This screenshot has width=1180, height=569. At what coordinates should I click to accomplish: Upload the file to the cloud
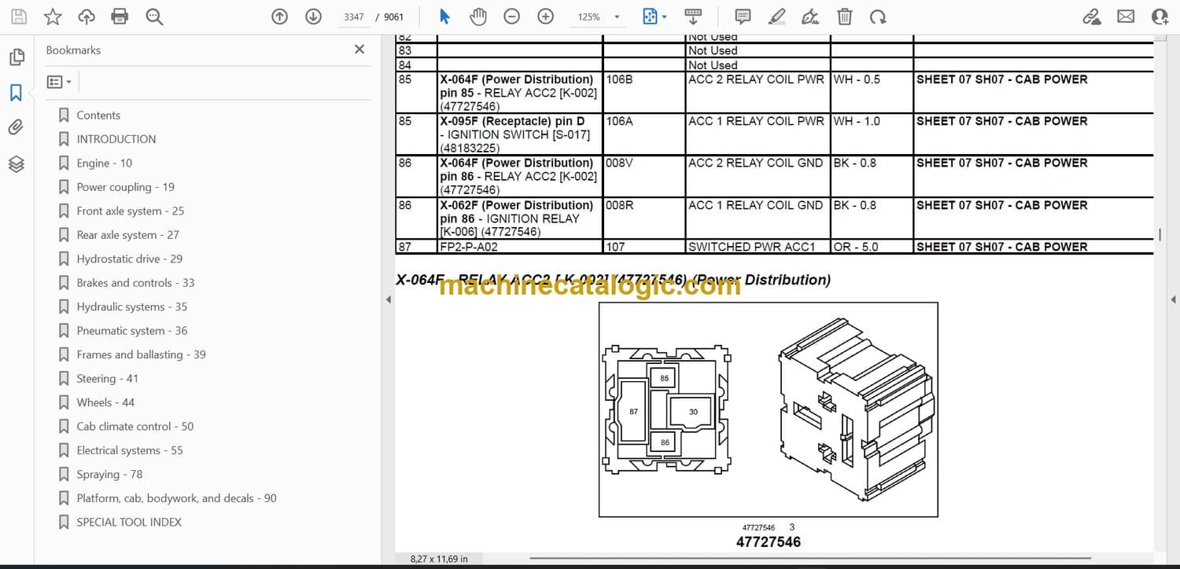[87, 17]
